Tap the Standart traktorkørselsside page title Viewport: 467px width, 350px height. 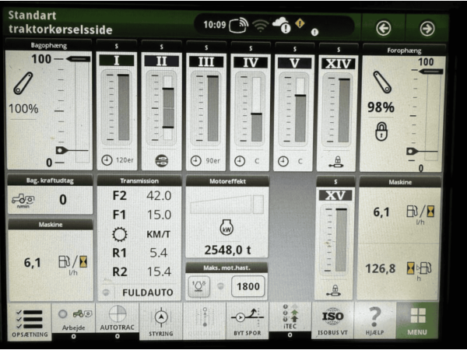tap(60, 23)
